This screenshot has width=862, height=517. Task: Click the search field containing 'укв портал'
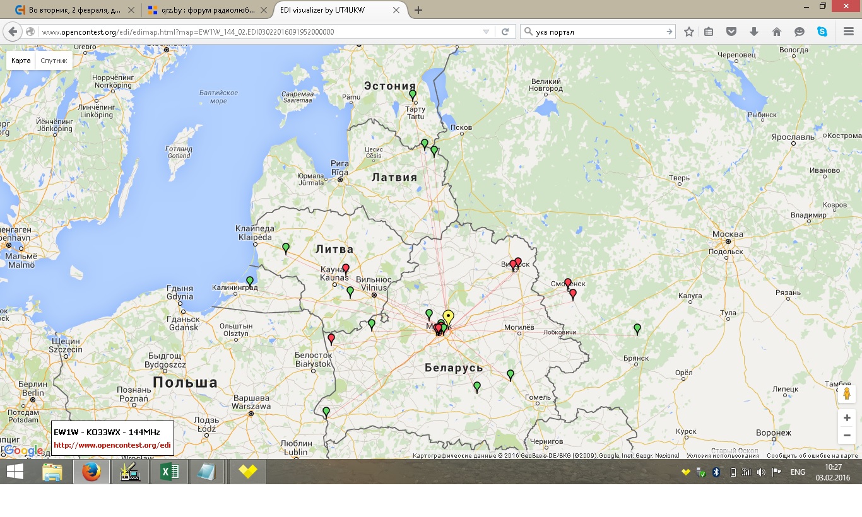pyautogui.click(x=593, y=32)
